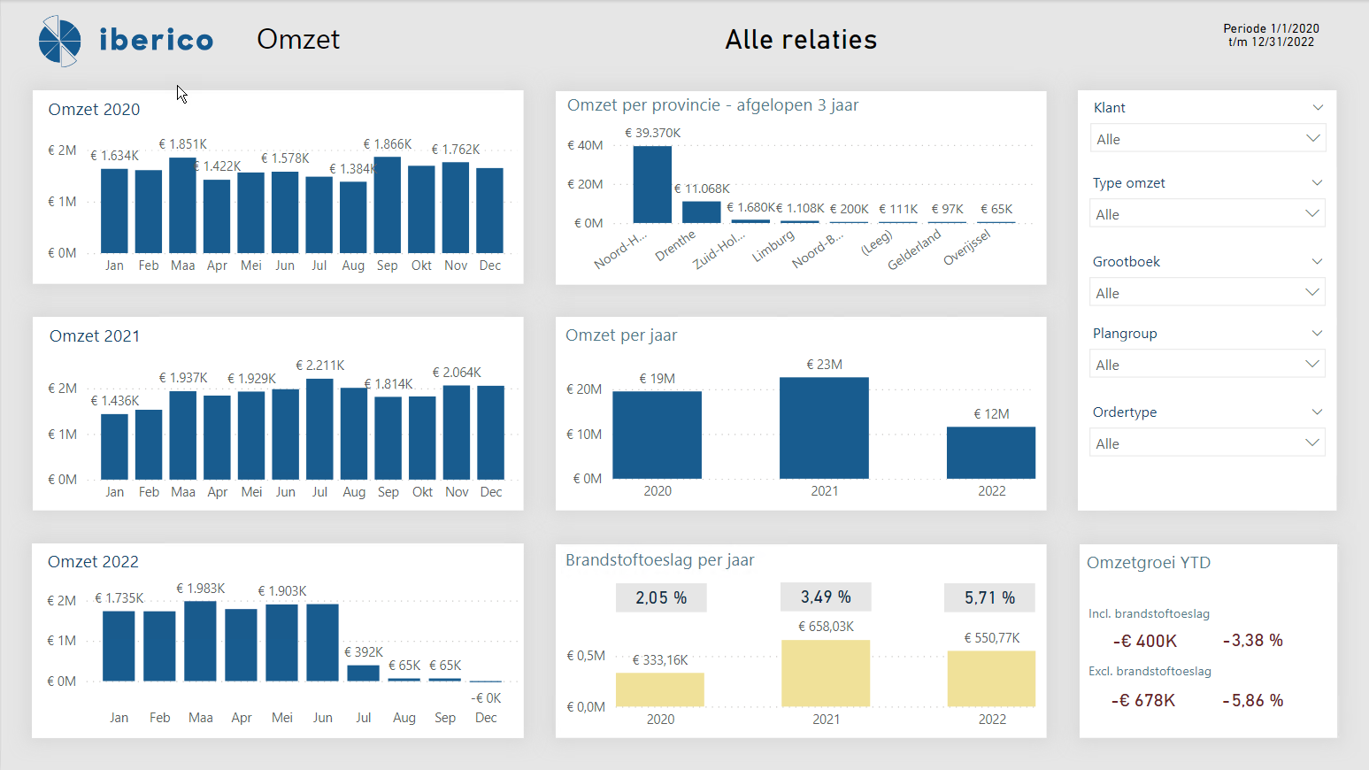Select the November bar in Omzet 2021
1369x770 pixels.
pyautogui.click(x=457, y=433)
